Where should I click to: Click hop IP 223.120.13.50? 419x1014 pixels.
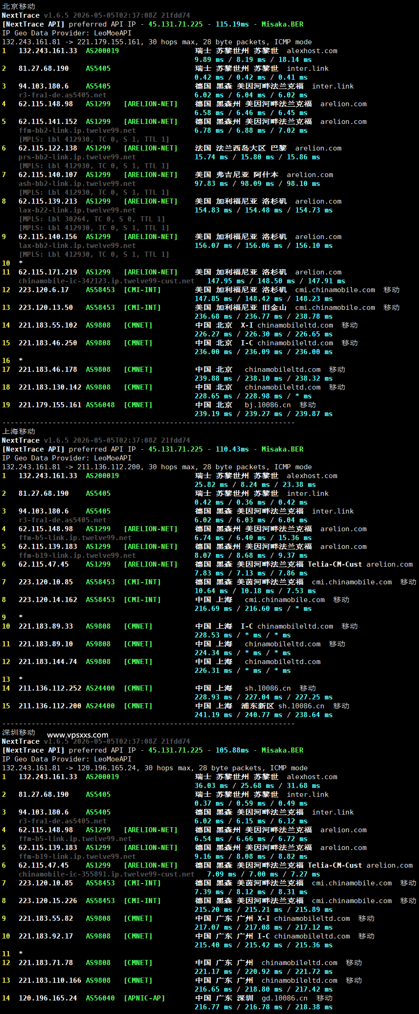(x=46, y=308)
